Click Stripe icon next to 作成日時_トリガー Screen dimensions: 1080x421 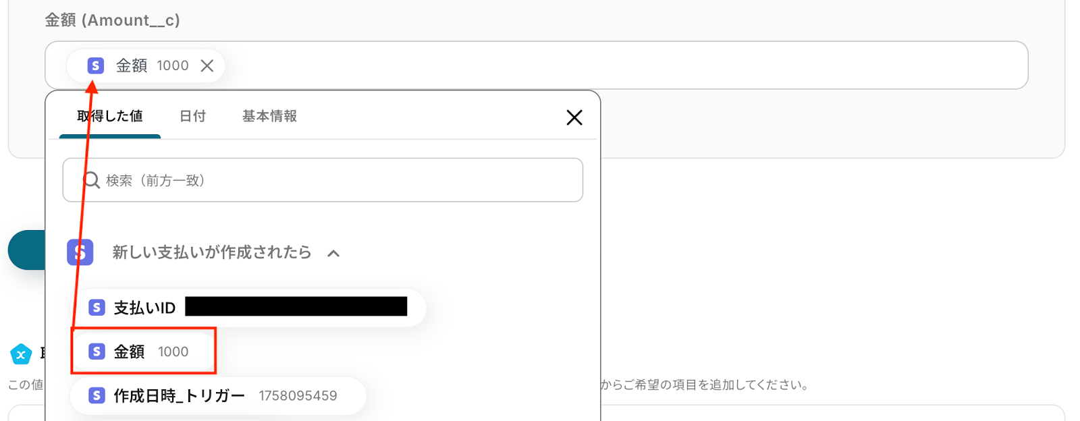[x=97, y=395]
